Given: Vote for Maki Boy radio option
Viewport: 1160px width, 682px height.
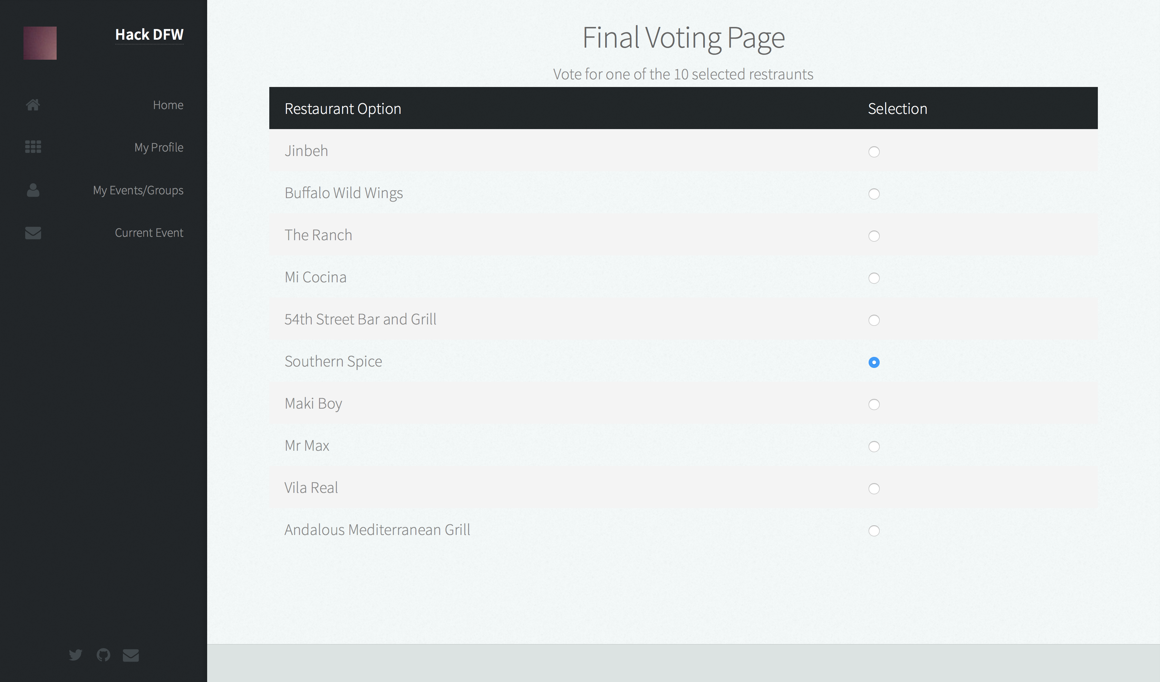Looking at the screenshot, I should tap(874, 405).
